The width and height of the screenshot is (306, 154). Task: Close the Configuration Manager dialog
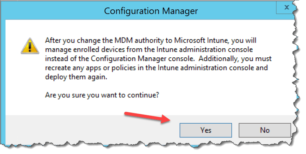coord(286,7)
